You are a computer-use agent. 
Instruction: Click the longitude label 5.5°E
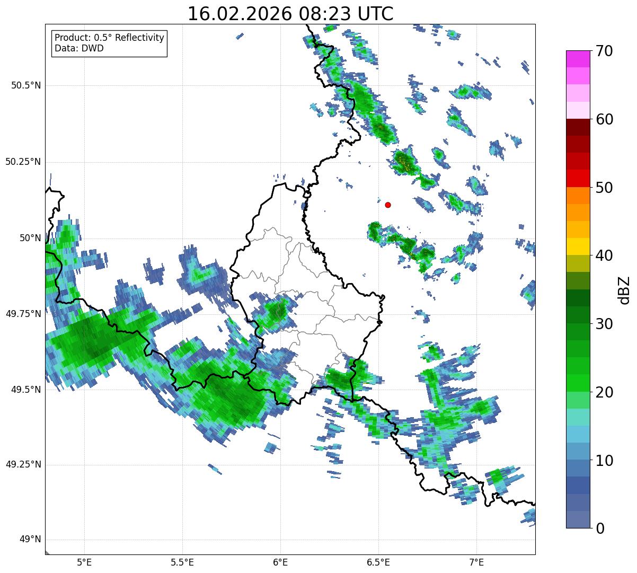pyautogui.click(x=182, y=562)
